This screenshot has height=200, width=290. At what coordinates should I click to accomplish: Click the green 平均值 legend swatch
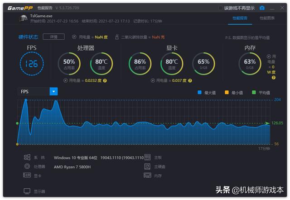(x=254, y=93)
